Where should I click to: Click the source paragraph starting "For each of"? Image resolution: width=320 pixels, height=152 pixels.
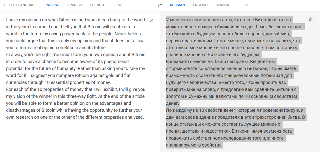point(76,103)
